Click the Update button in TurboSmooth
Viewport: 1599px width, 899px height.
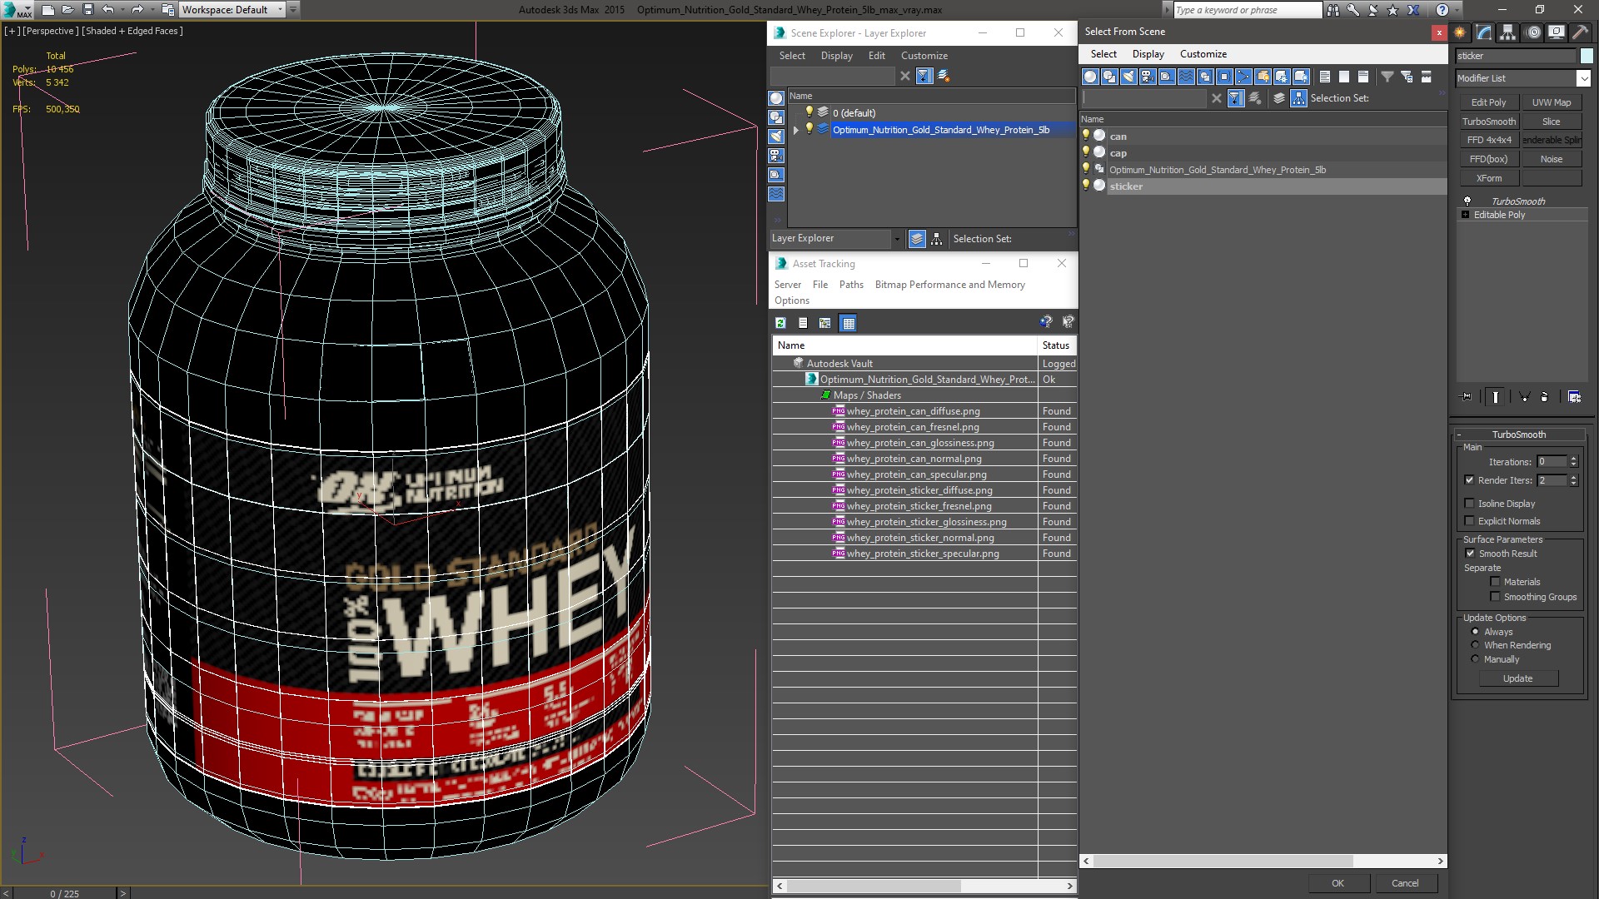tap(1517, 678)
